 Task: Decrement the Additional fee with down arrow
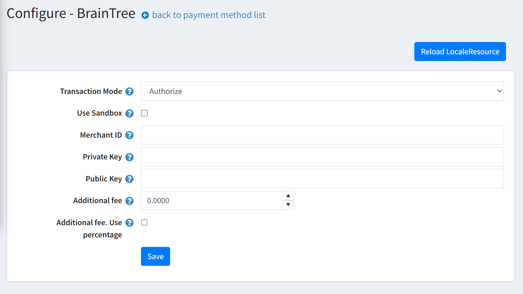coord(288,205)
